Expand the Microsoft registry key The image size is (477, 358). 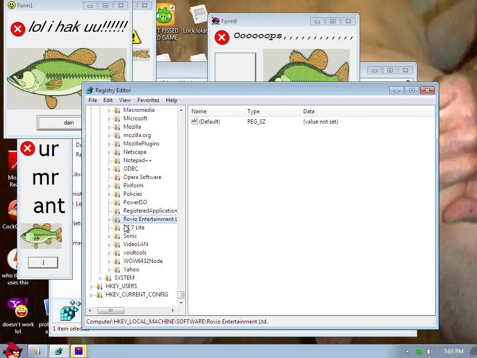pos(109,119)
